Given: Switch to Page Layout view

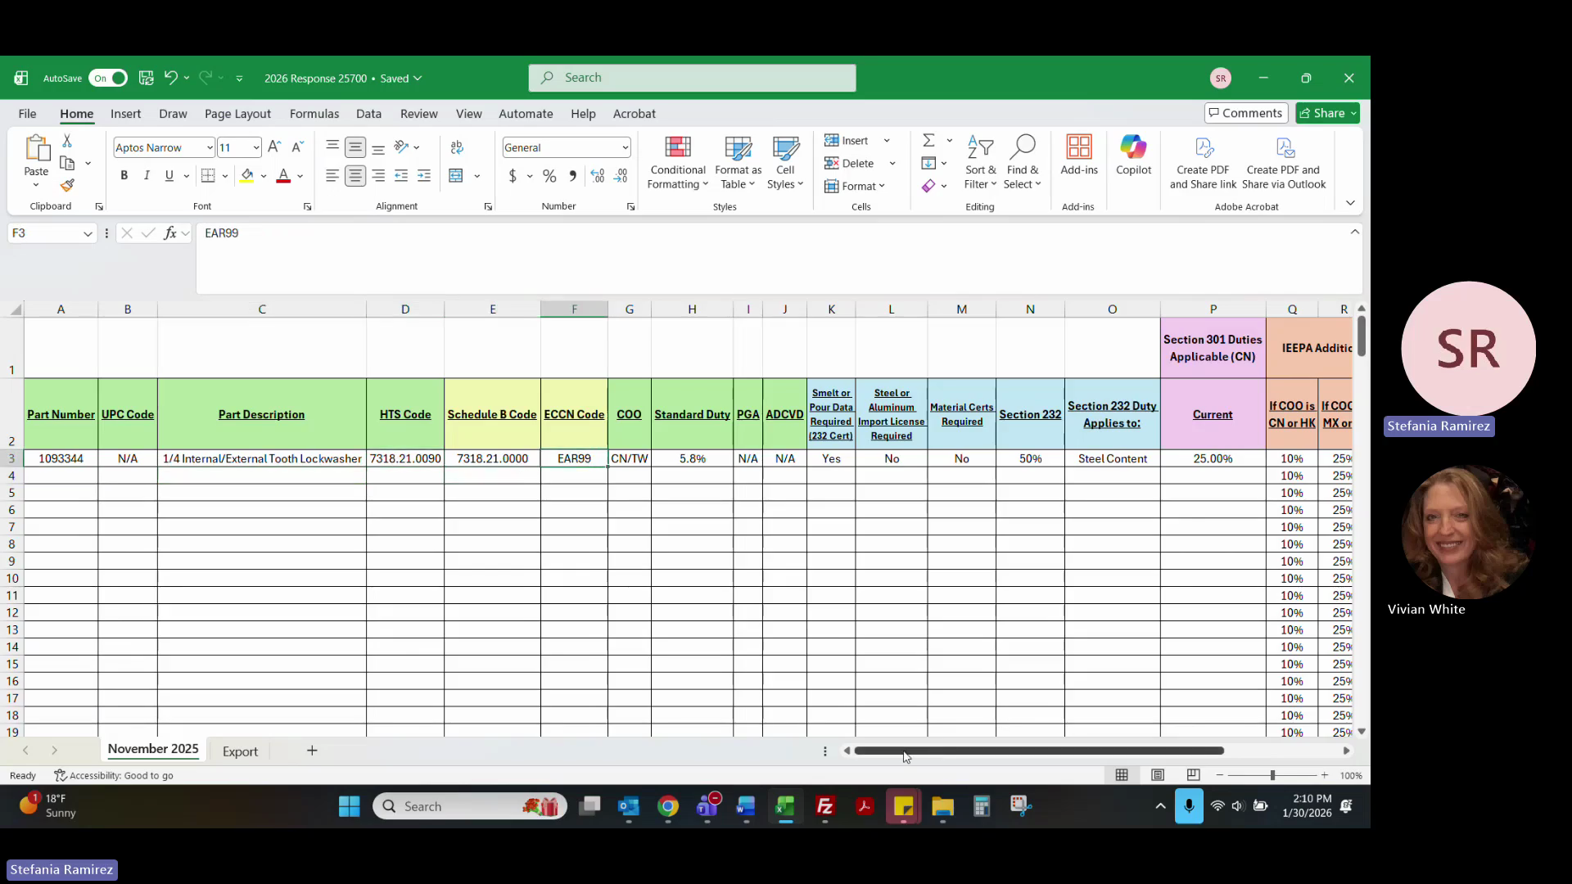Looking at the screenshot, I should click(x=1158, y=775).
